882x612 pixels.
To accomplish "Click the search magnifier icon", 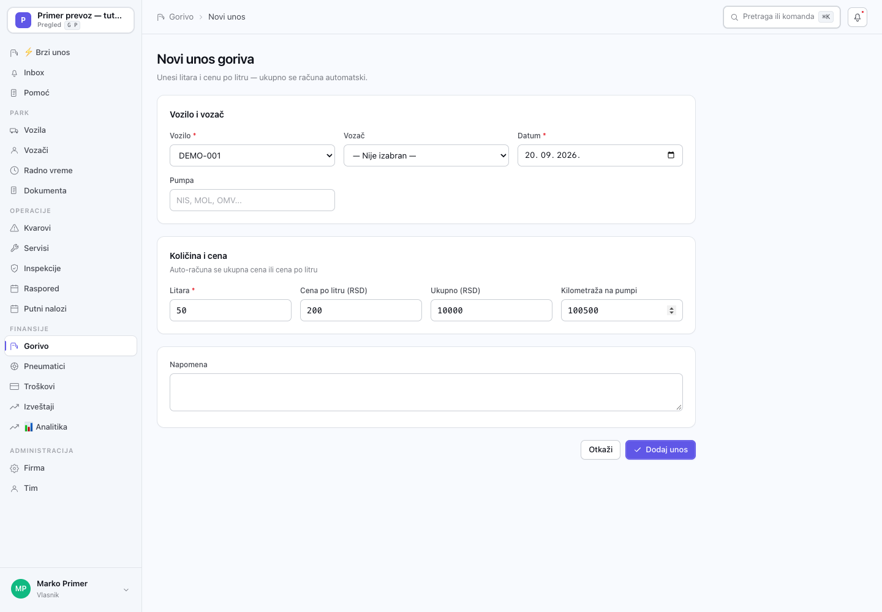I will click(x=734, y=17).
